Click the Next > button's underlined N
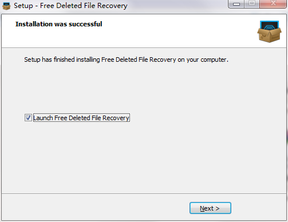 click(x=202, y=208)
